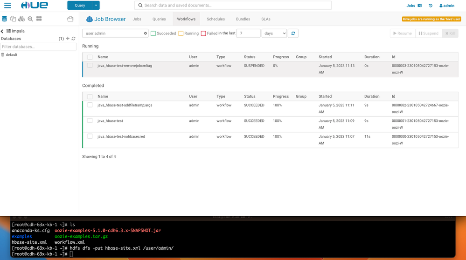
Task: Refresh the job list with reload button
Action: pyautogui.click(x=293, y=33)
